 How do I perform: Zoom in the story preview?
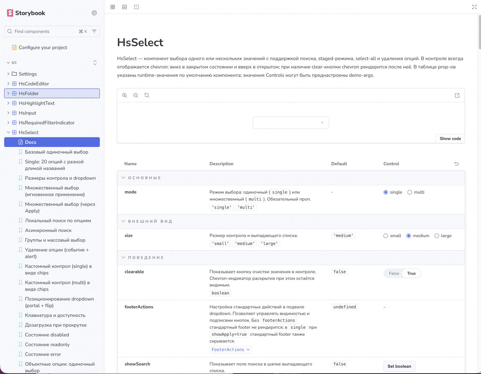[x=125, y=95]
